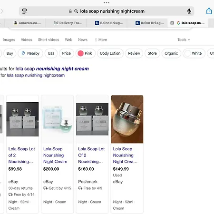Open the Tools dropdown

(x=184, y=39)
